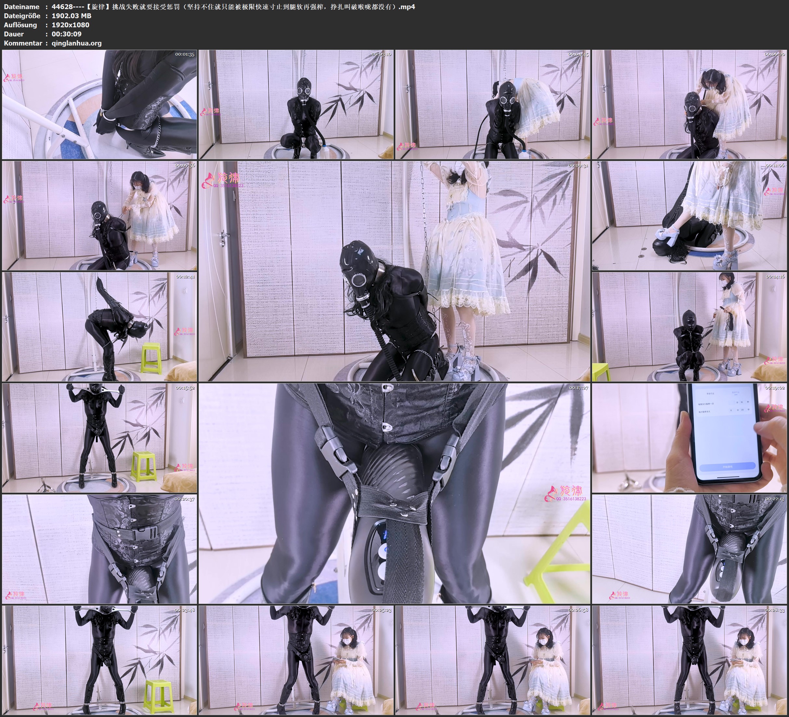Screen dimensions: 789x717
Task: Open the thumbnail at 00:04:45
Action: tap(493, 105)
